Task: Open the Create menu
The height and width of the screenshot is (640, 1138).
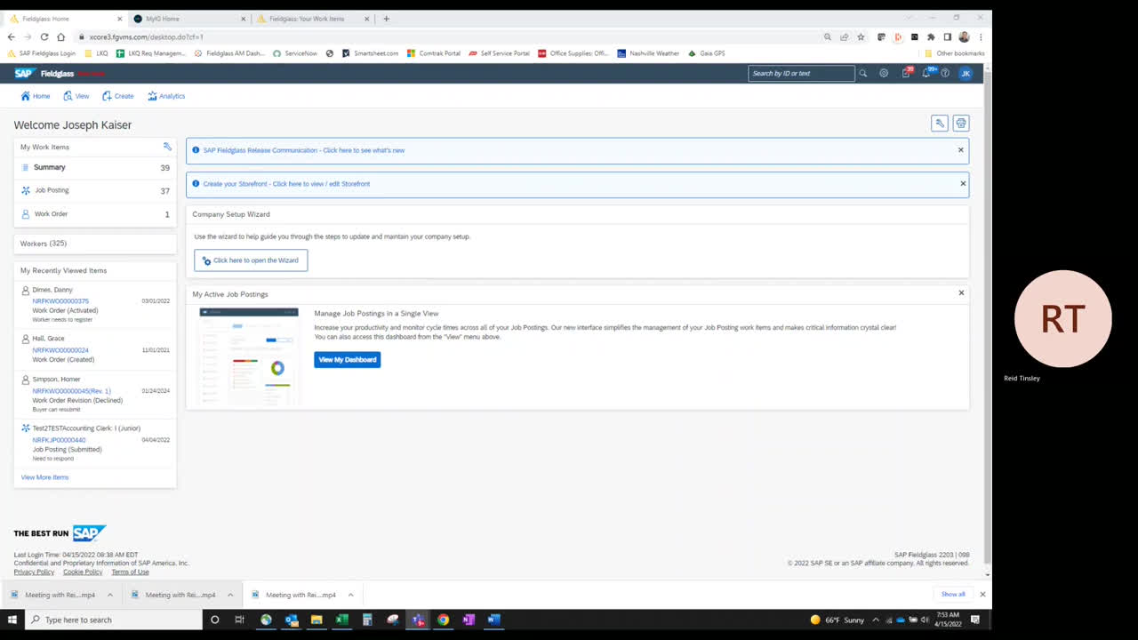Action: 118,96
